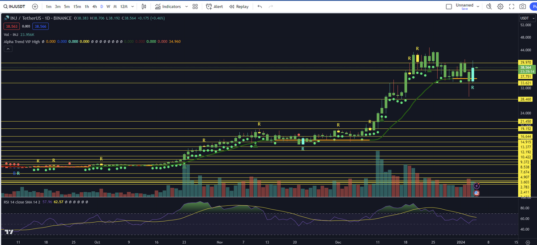Create a new Alert
This screenshot has height=245, width=537.
[214, 7]
